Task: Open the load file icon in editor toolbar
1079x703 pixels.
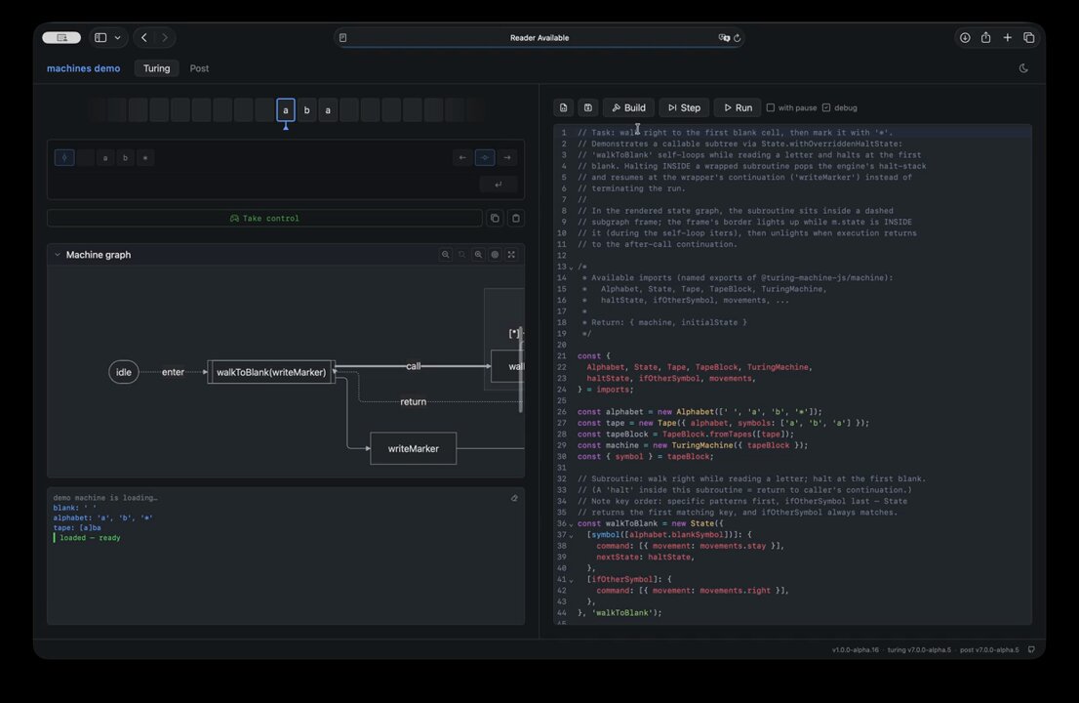Action: (x=564, y=108)
